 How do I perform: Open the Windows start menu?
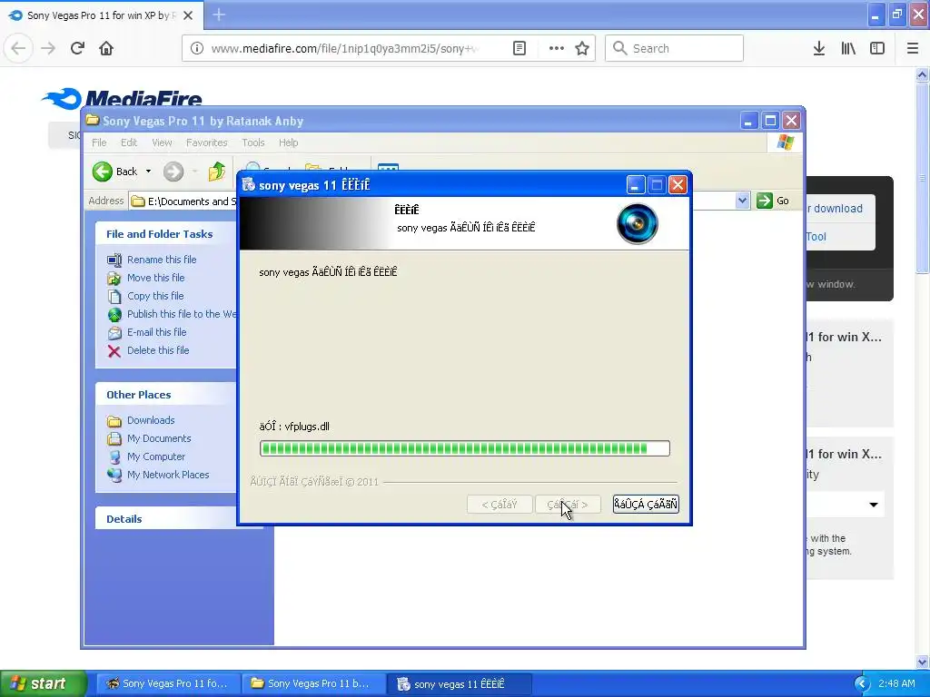(x=43, y=683)
